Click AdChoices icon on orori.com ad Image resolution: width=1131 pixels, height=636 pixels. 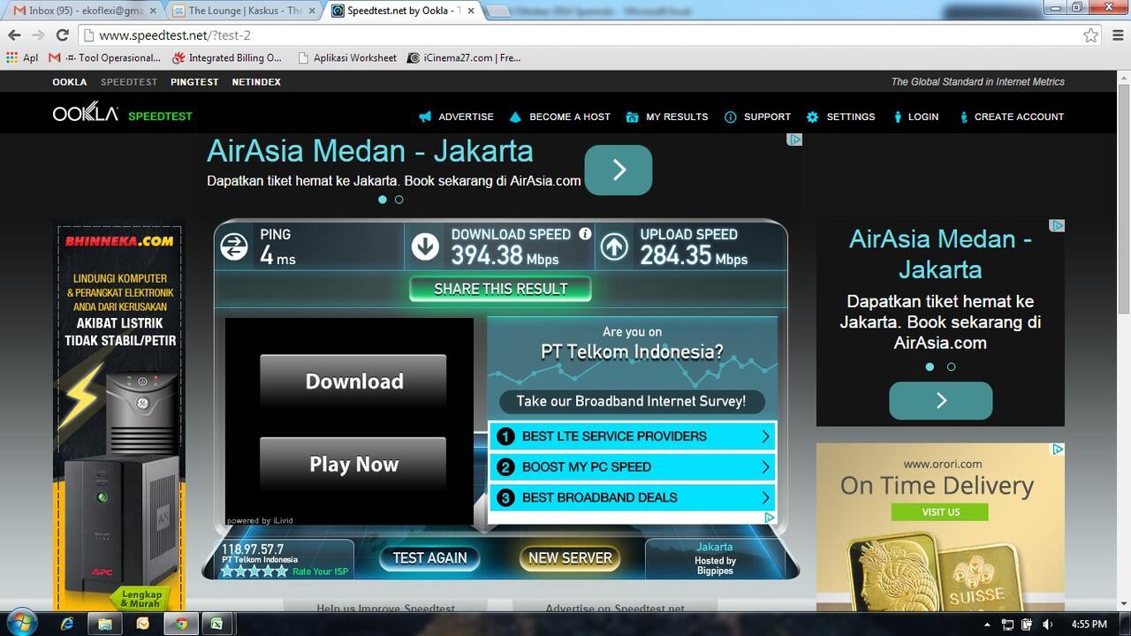click(1057, 450)
